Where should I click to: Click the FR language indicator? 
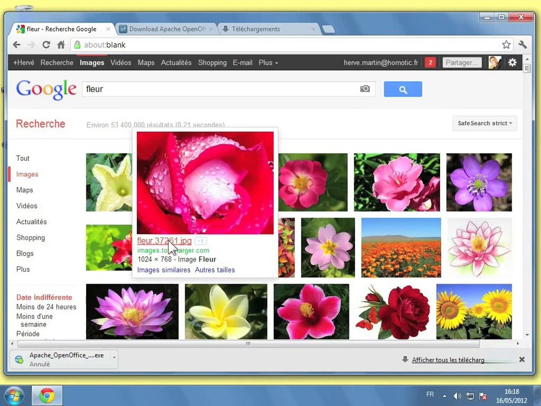tap(430, 394)
